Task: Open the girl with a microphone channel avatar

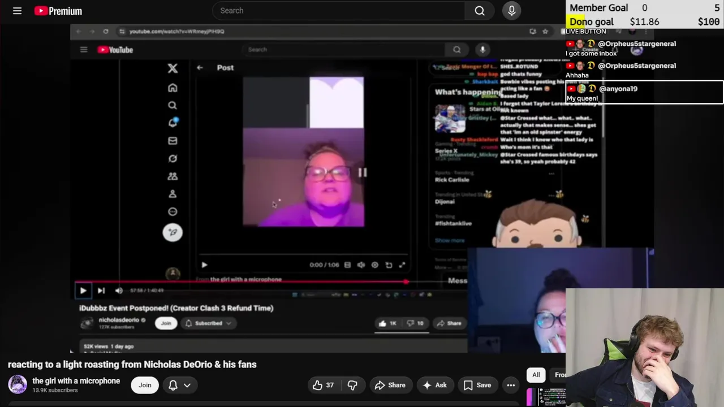Action: click(x=17, y=385)
